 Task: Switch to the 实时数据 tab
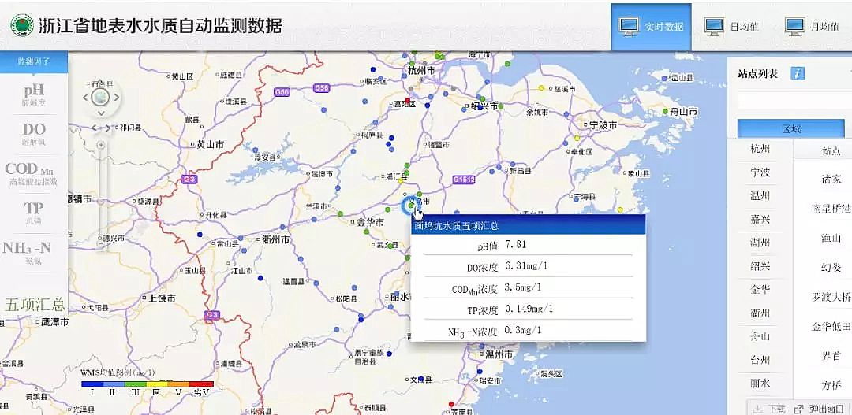click(651, 26)
